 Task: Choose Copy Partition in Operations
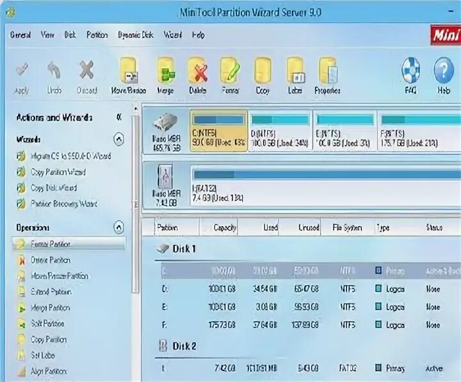[49, 340]
